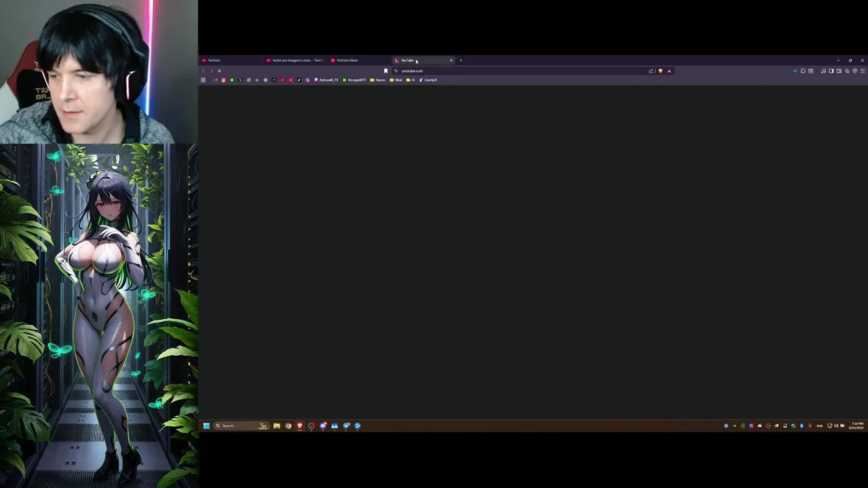This screenshot has height=488, width=868.
Task: Open Google Chrome from the taskbar
Action: pos(288,426)
